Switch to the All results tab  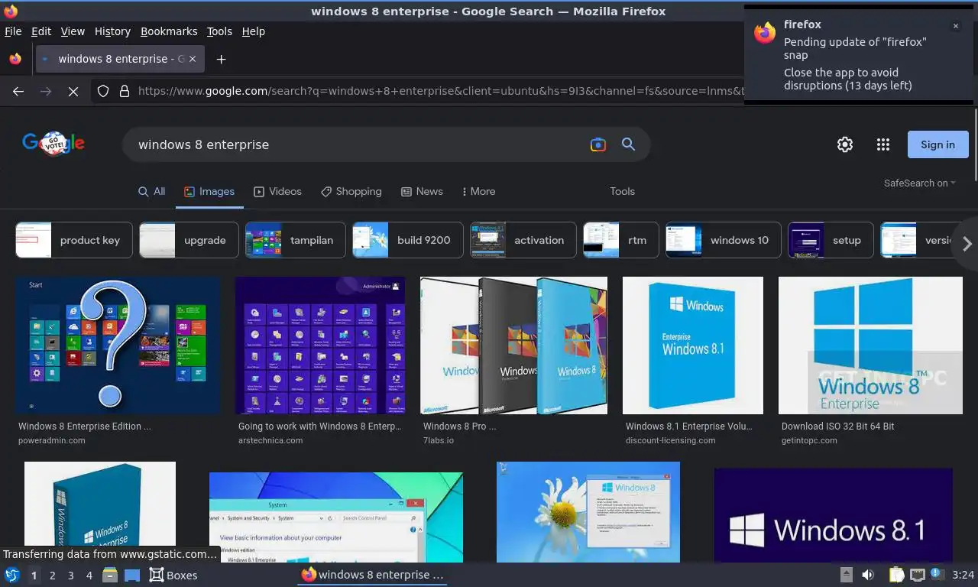(151, 191)
